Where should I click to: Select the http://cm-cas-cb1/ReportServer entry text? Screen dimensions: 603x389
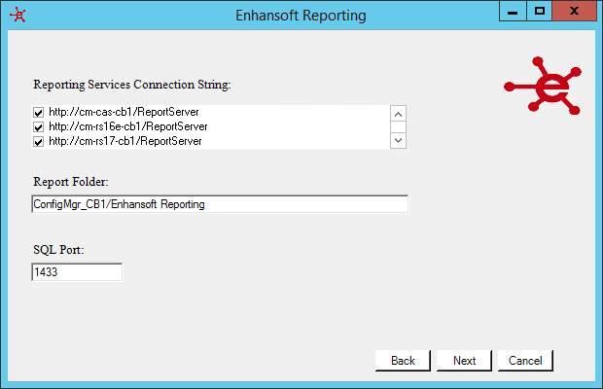124,112
